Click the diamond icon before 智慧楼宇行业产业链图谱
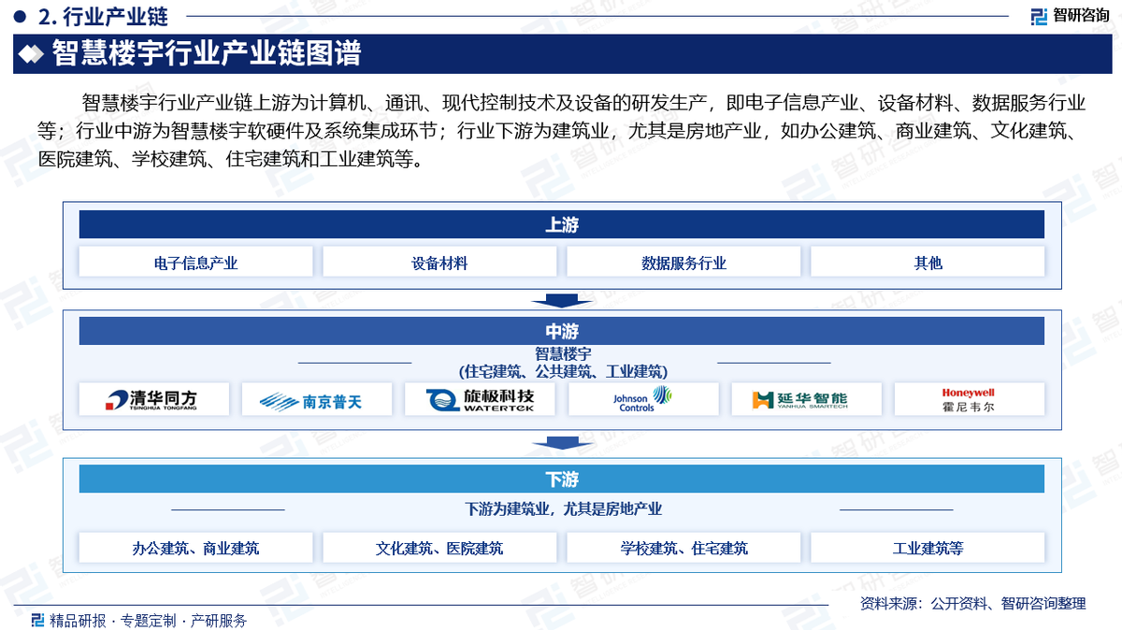Viewport: 1122px width, 630px height. coord(32,54)
